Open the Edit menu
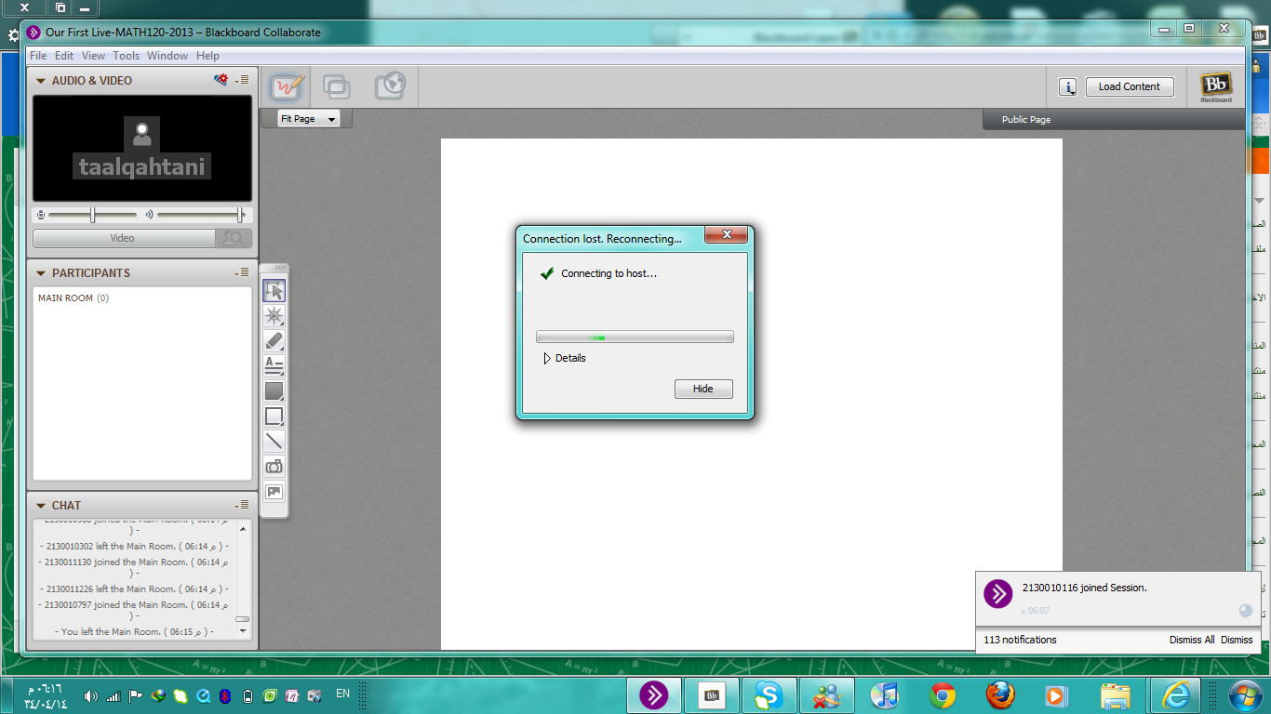 click(64, 56)
